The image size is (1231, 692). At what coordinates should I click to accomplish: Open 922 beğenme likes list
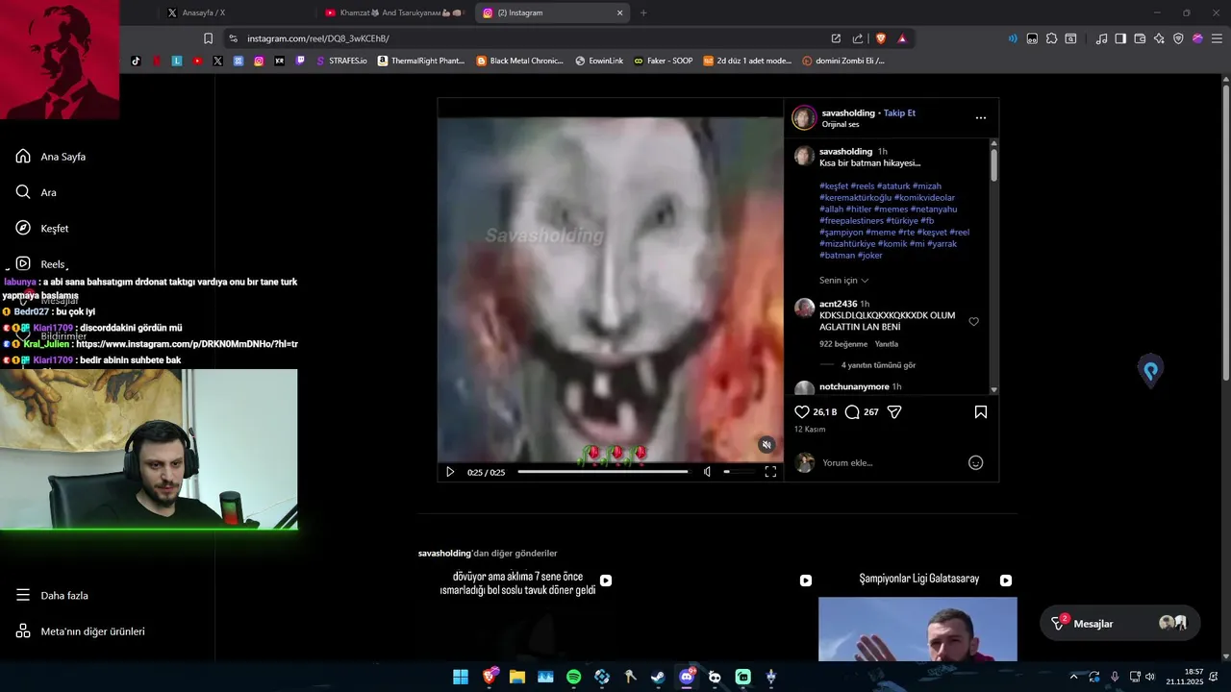point(843,344)
